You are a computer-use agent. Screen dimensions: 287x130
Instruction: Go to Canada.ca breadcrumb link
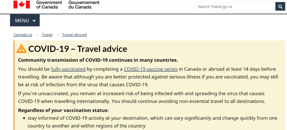(23, 34)
